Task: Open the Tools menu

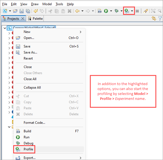Action: click(59, 4)
